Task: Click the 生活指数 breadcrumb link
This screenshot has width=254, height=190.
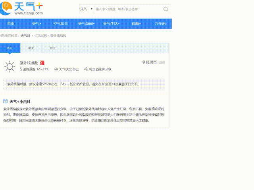Action: coord(40,36)
